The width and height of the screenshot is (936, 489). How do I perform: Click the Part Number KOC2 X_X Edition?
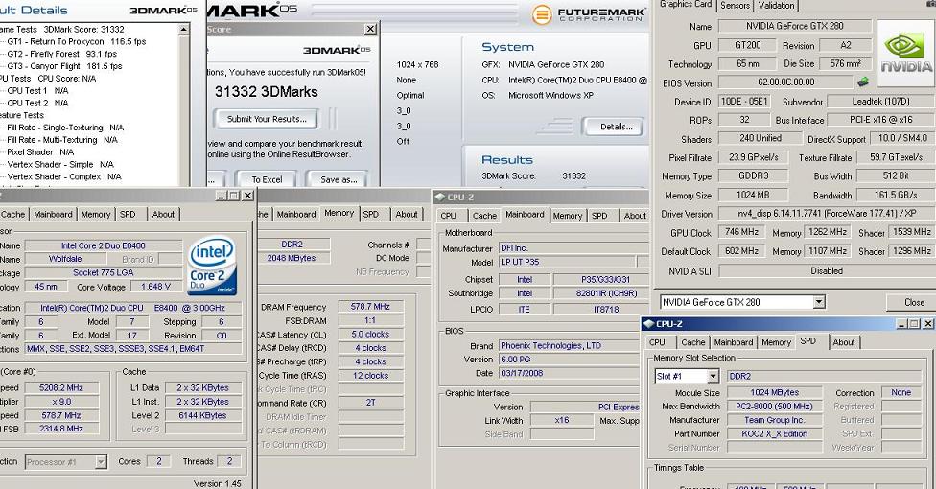[774, 434]
